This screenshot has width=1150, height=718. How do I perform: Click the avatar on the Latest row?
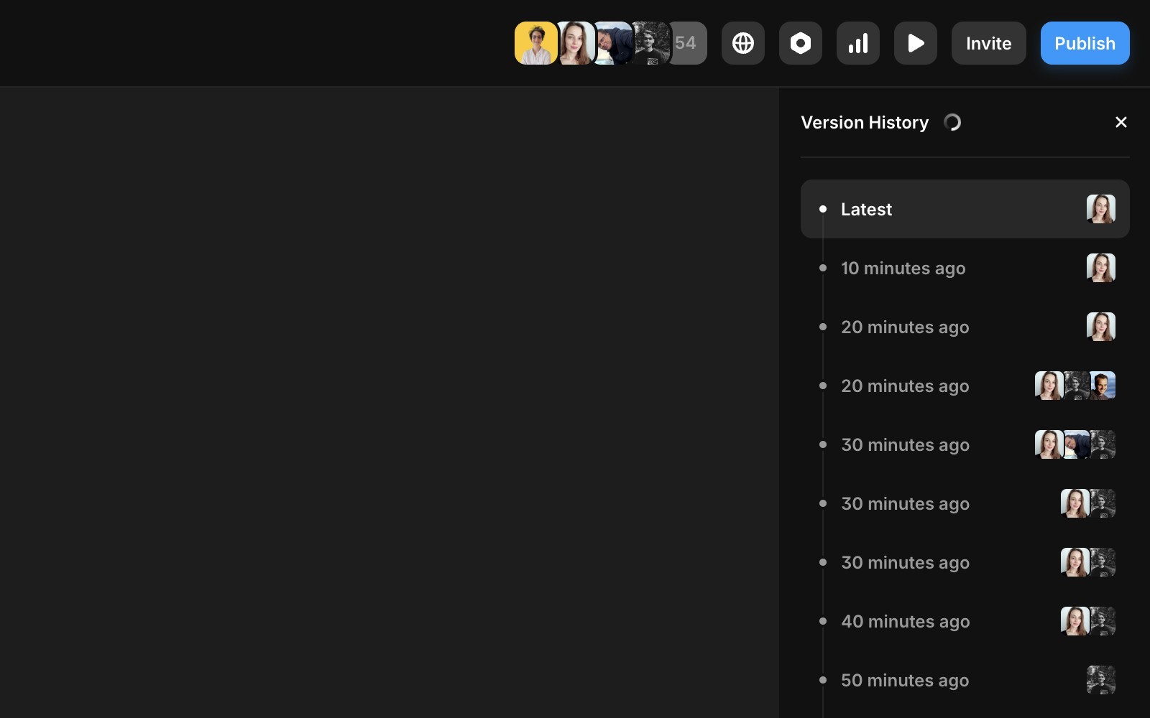pos(1100,209)
